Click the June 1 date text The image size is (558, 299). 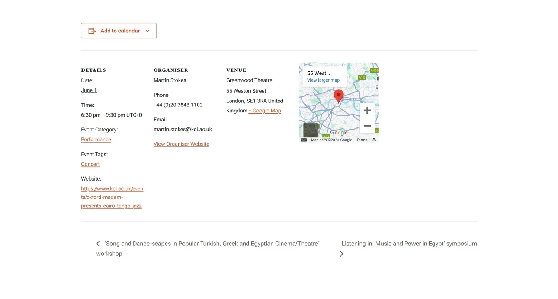[x=89, y=90]
